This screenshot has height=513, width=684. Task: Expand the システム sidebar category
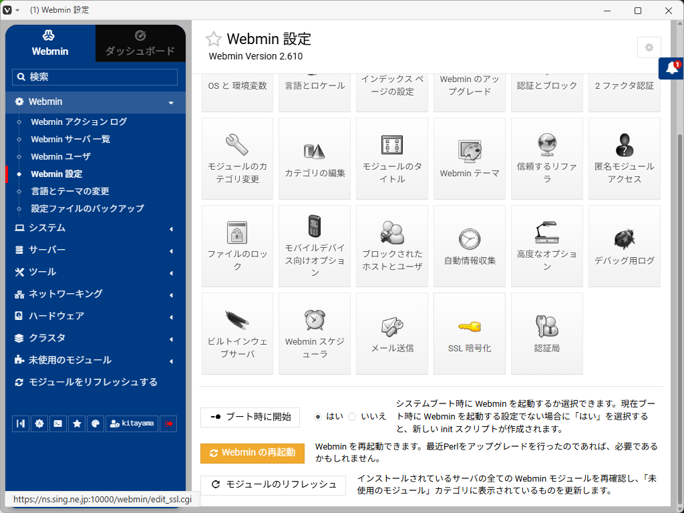point(96,228)
